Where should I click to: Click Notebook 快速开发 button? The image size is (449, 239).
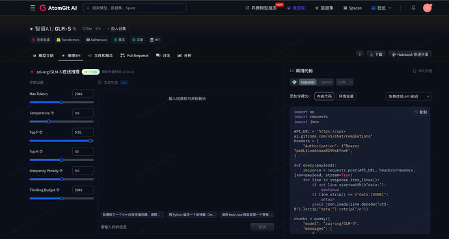[410, 55]
